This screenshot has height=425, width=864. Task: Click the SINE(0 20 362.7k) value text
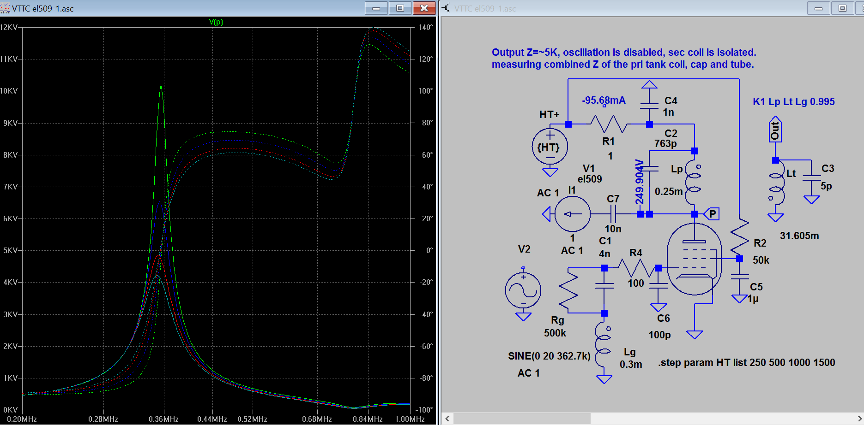click(549, 356)
